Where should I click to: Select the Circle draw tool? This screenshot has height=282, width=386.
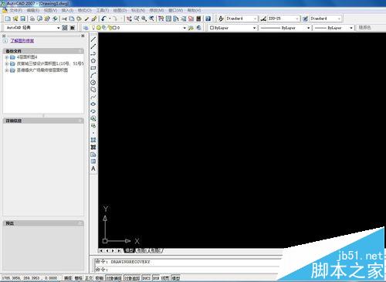[x=93, y=83]
